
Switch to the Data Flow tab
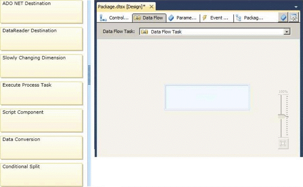(x=149, y=18)
